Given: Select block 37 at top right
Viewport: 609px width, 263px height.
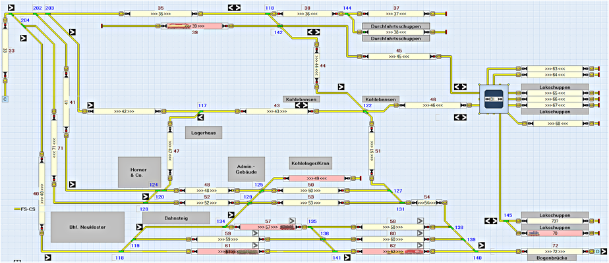Looking at the screenshot, I should (x=395, y=14).
